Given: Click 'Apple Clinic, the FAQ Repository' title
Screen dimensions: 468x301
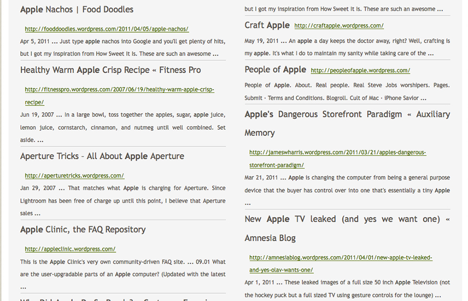Looking at the screenshot, I should pyautogui.click(x=83, y=229).
